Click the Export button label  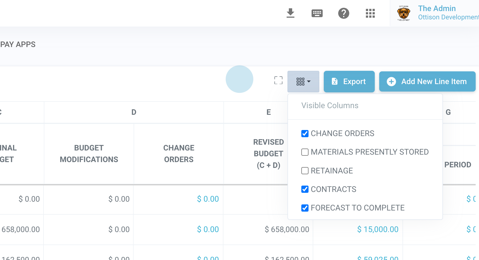tap(354, 82)
